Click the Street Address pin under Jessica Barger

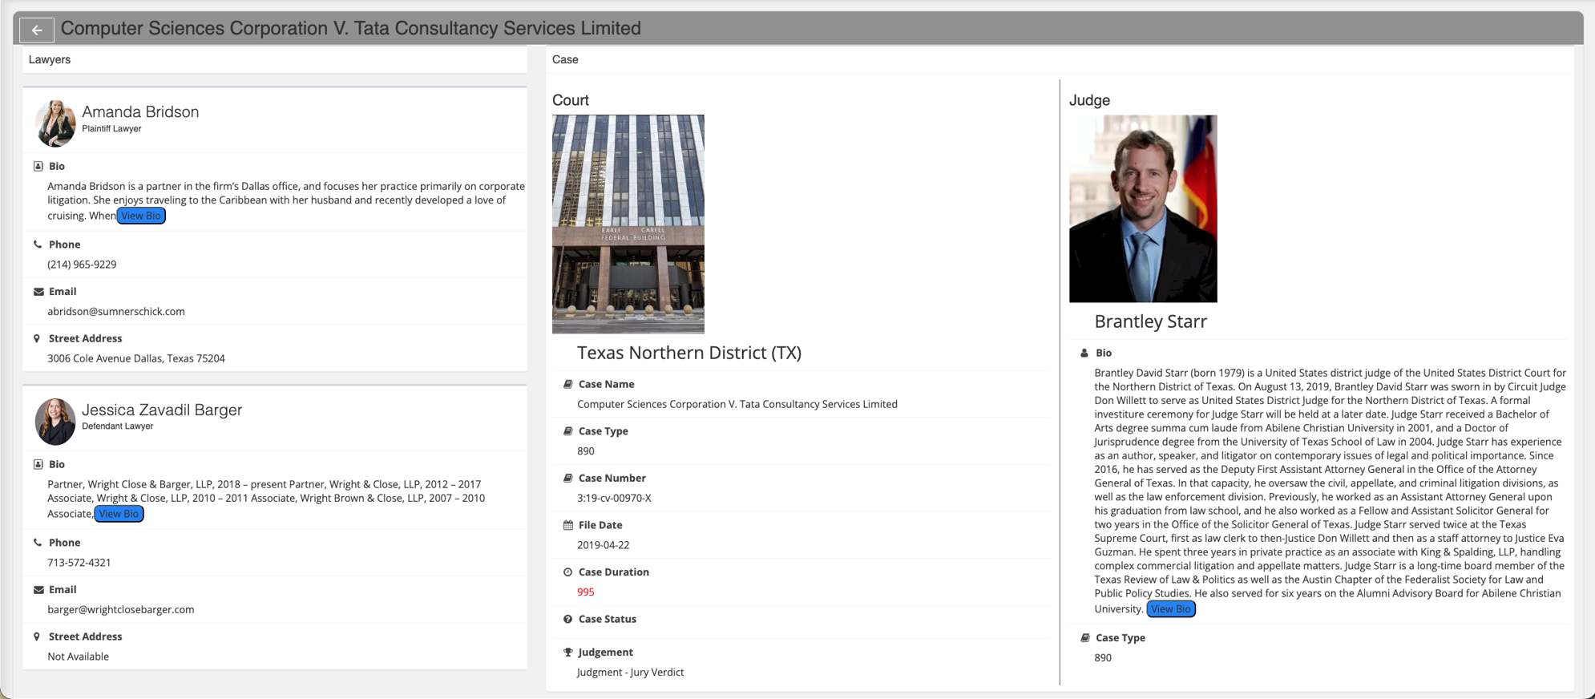tap(37, 636)
